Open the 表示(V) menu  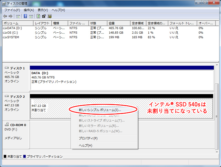point(43,10)
